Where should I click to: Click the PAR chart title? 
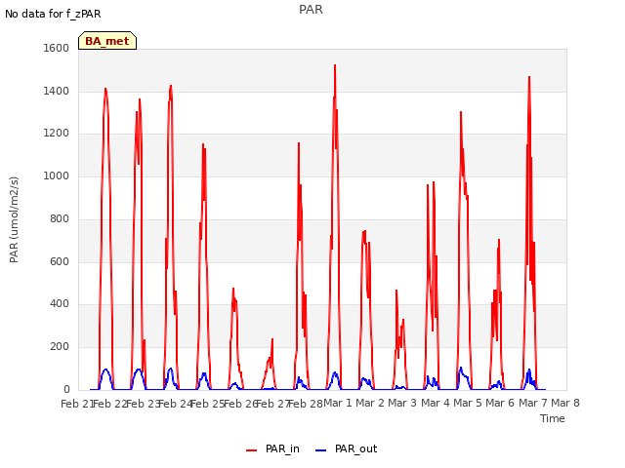[x=311, y=10]
